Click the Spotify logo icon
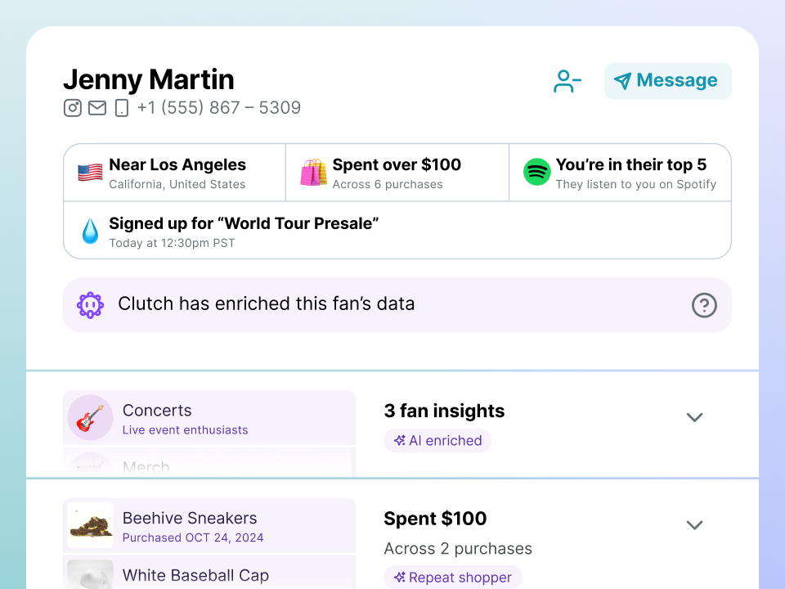This screenshot has height=589, width=785. coord(537,173)
